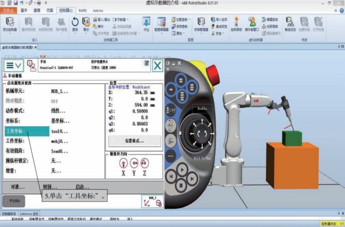This screenshot has height=227, width=345.
Task: Toggle the Hold To Run button
Action: (202, 158)
